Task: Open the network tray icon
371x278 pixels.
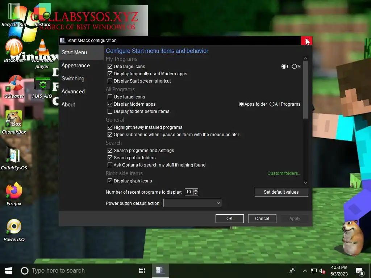Action: (x=314, y=271)
